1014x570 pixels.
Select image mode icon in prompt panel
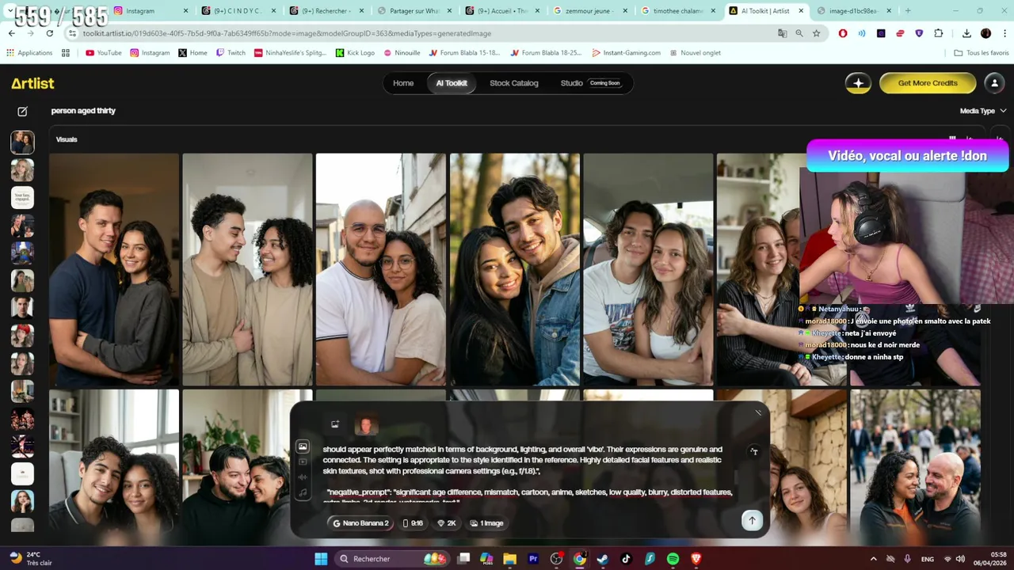pos(303,447)
